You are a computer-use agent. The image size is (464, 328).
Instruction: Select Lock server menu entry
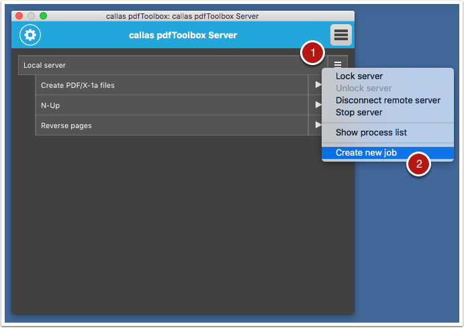coord(387,76)
